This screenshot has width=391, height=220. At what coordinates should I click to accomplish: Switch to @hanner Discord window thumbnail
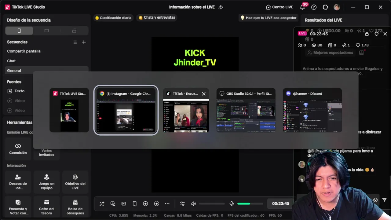[312, 110]
